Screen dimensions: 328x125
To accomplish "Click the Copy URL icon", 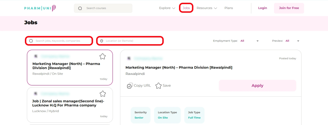I will point(130,85).
